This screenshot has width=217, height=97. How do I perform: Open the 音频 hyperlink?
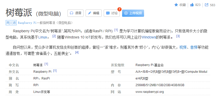point(194,47)
